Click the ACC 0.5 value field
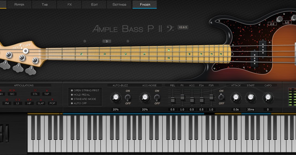Image resolution: width=296 pixels, height=155 pixels. 192,109
